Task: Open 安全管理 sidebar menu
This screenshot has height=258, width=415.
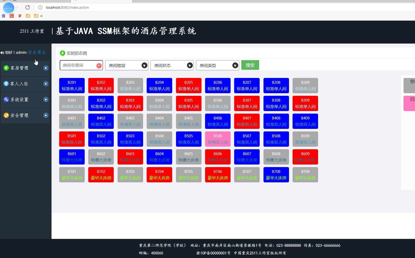Action: point(25,116)
